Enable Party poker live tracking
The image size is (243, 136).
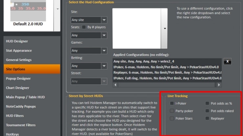click(x=172, y=111)
